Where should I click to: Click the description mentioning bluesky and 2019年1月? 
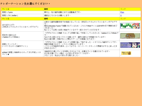click(81, 26)
